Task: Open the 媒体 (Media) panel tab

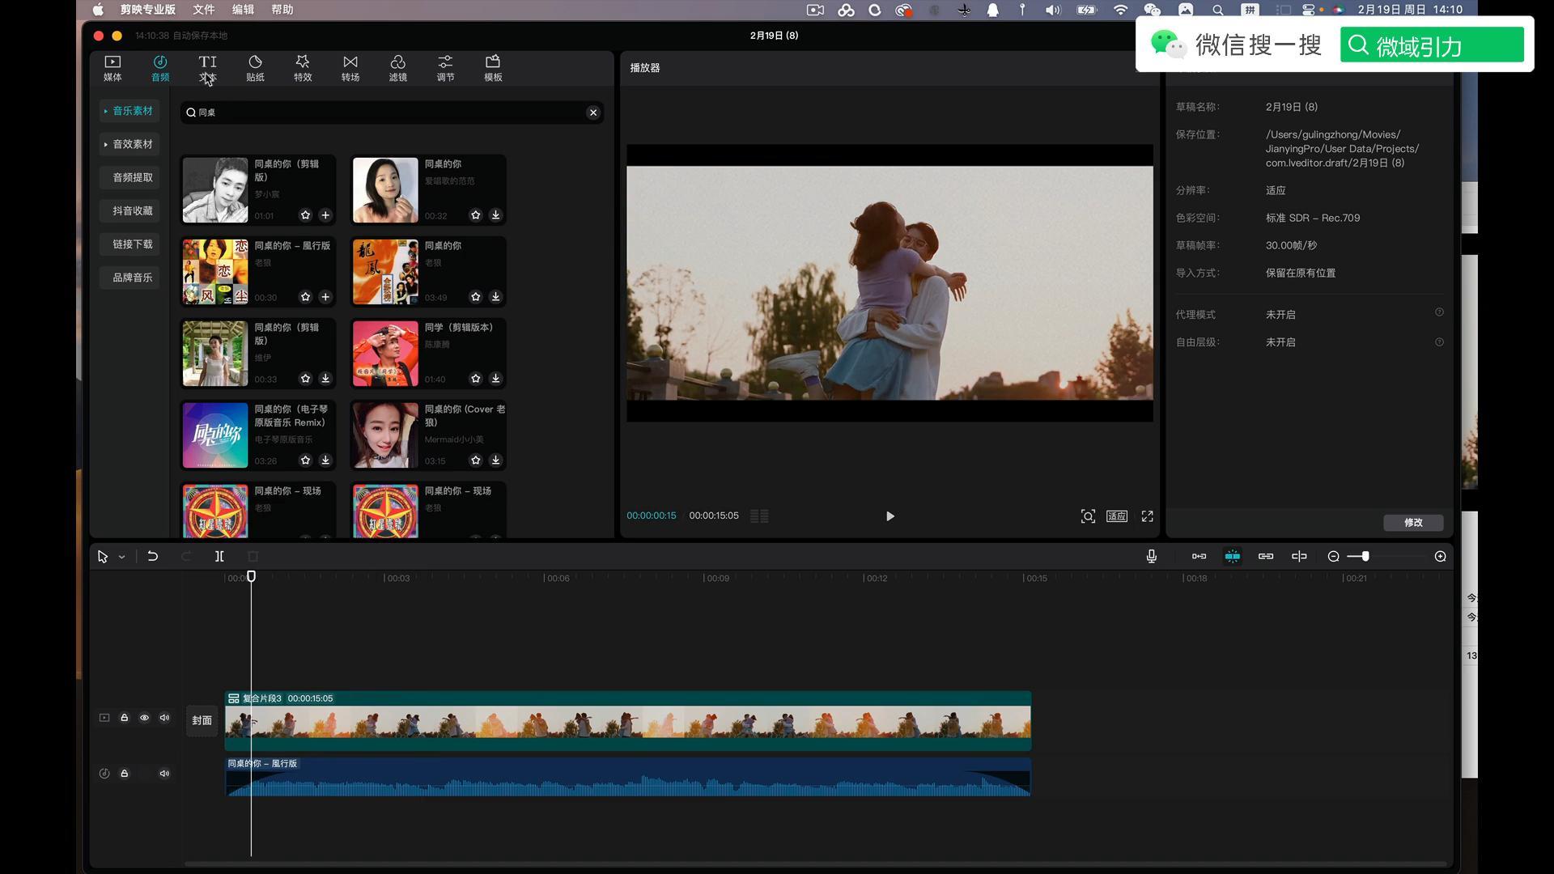Action: [113, 68]
